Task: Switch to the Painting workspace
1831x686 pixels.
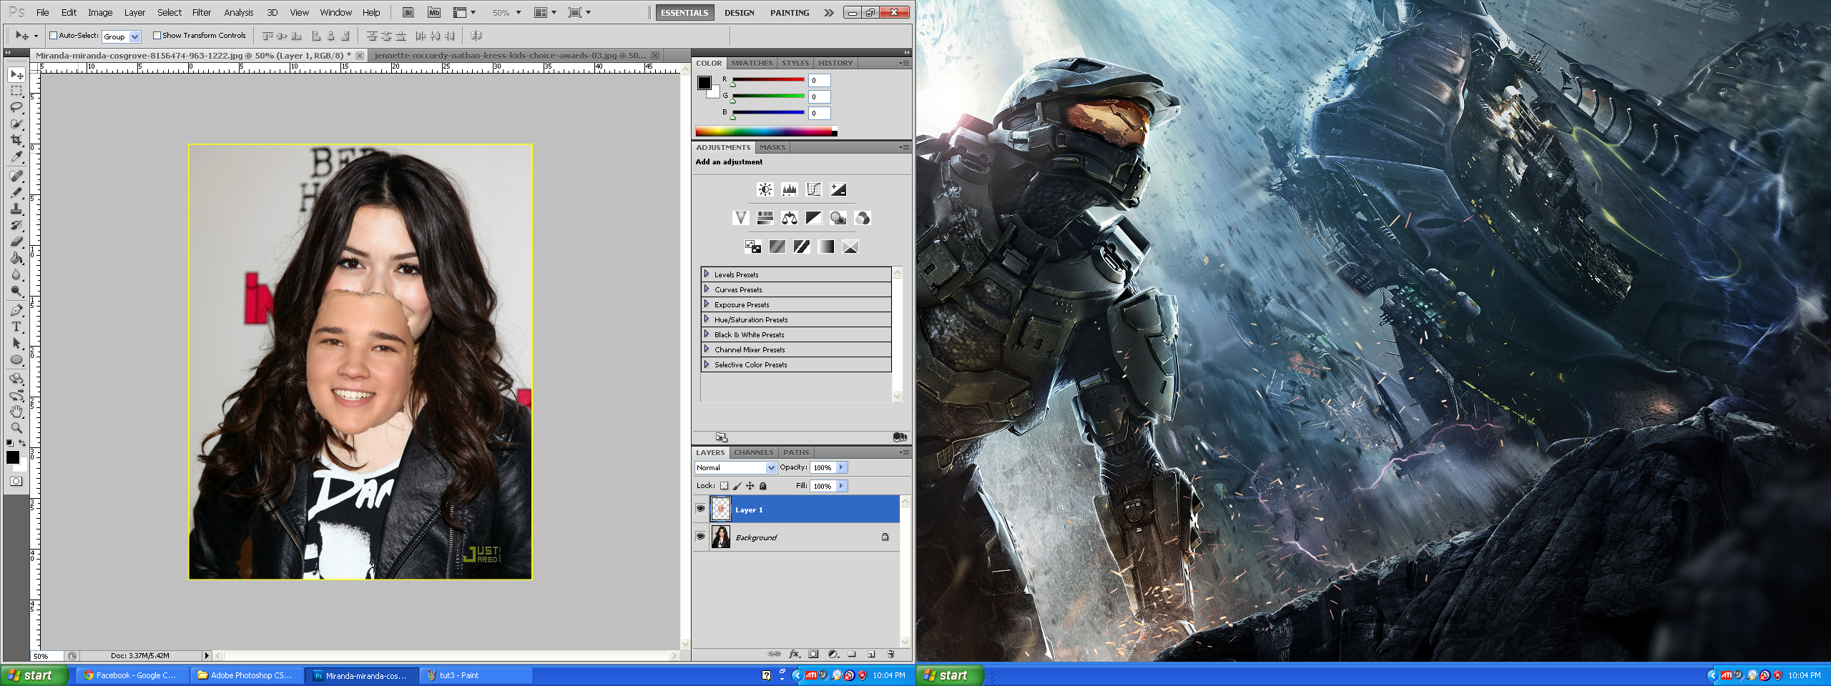Action: [790, 13]
